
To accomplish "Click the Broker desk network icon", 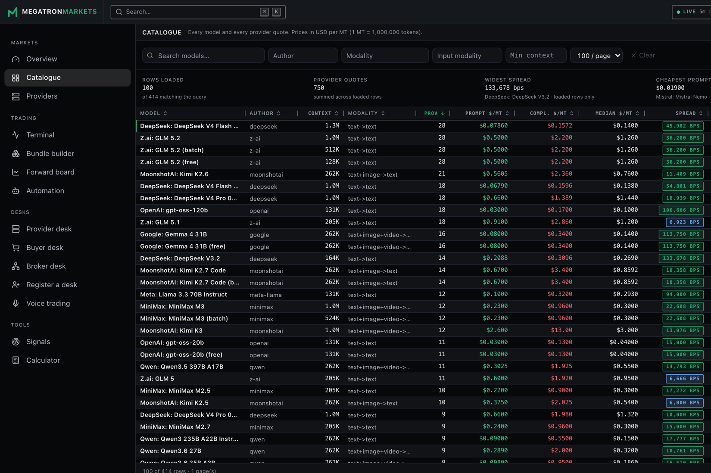I will click(x=16, y=266).
